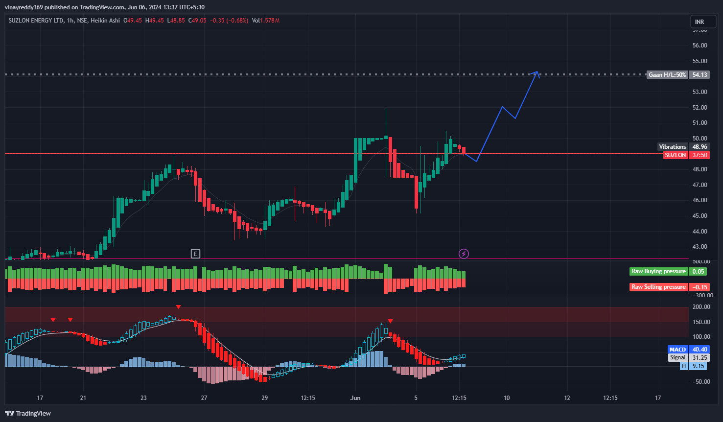Click the 100.00 MACD axis label
The height and width of the screenshot is (422, 723).
click(x=701, y=337)
